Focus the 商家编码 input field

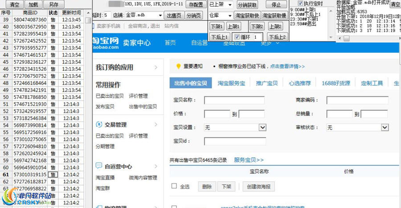357,100
